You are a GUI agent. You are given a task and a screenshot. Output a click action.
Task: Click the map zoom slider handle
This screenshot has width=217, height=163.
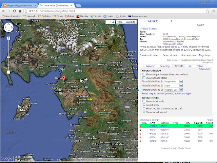coord(8,57)
